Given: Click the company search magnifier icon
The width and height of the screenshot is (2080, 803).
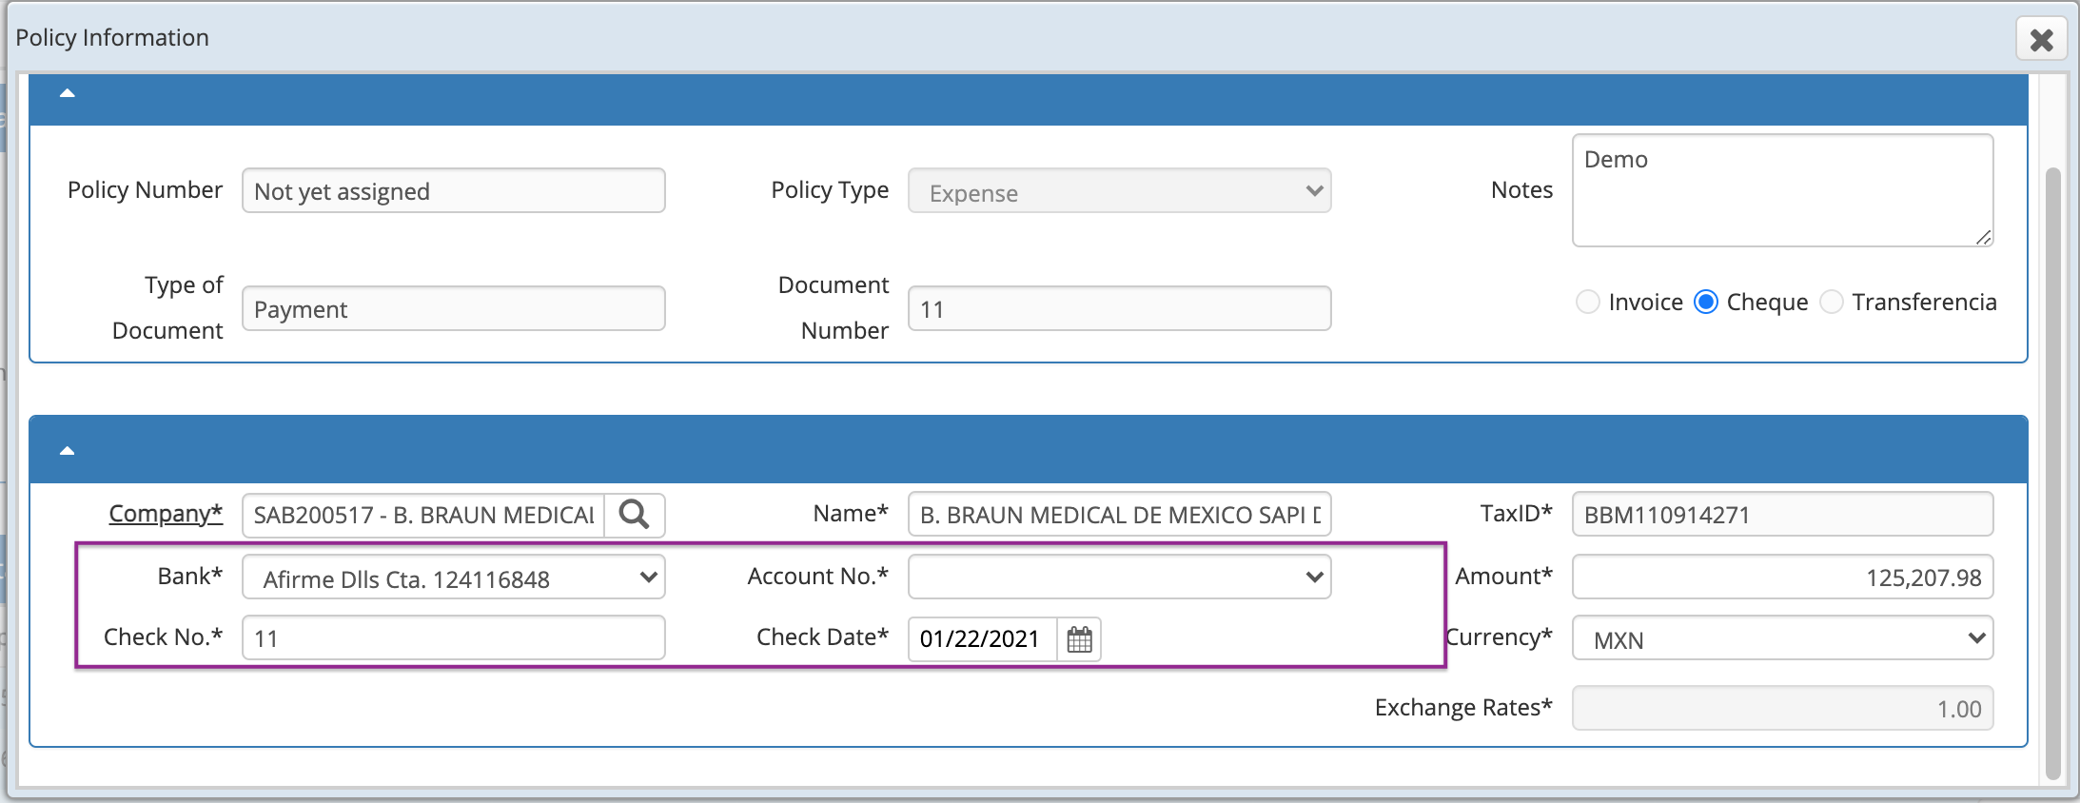Looking at the screenshot, I should coord(634,515).
